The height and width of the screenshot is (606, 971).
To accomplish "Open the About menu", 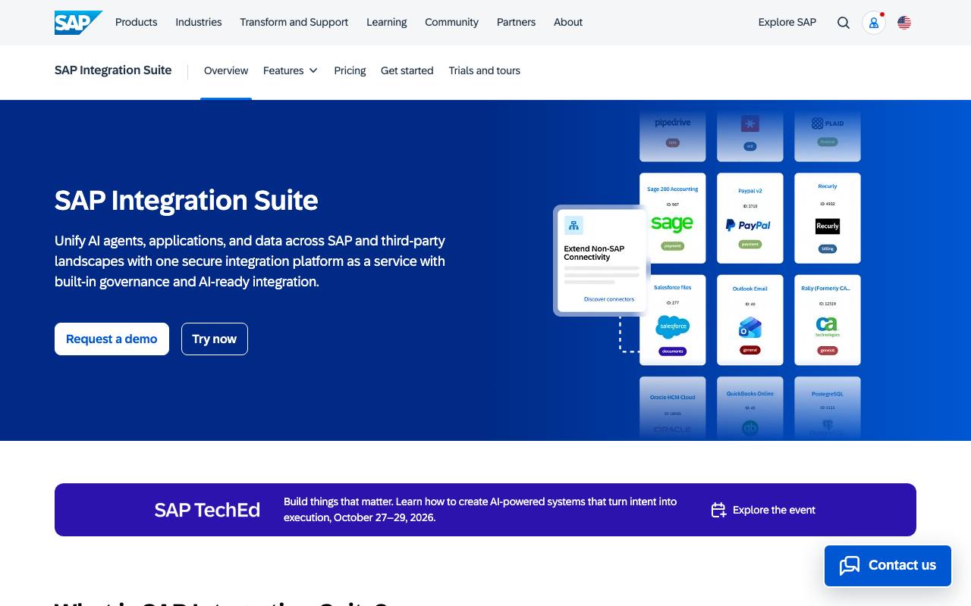I will point(568,23).
